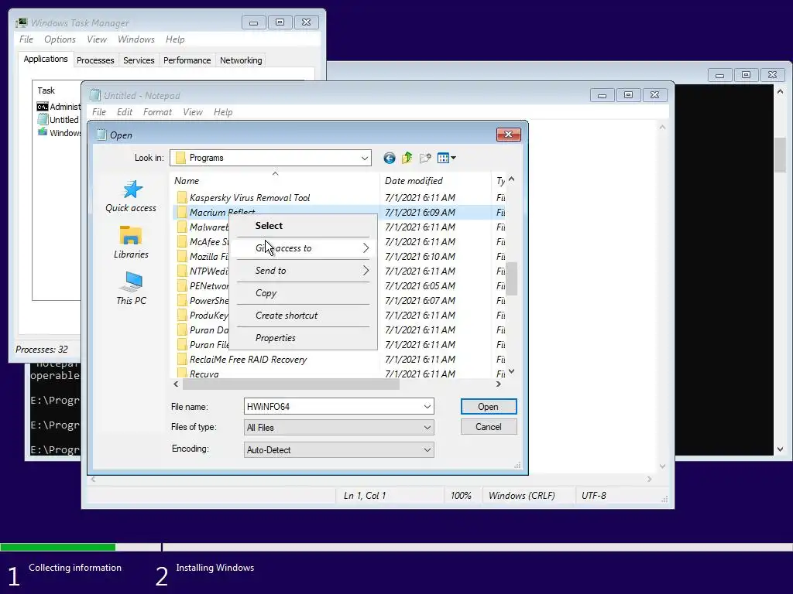793x594 pixels.
Task: Open Task Manager Windows menu
Action: click(136, 39)
